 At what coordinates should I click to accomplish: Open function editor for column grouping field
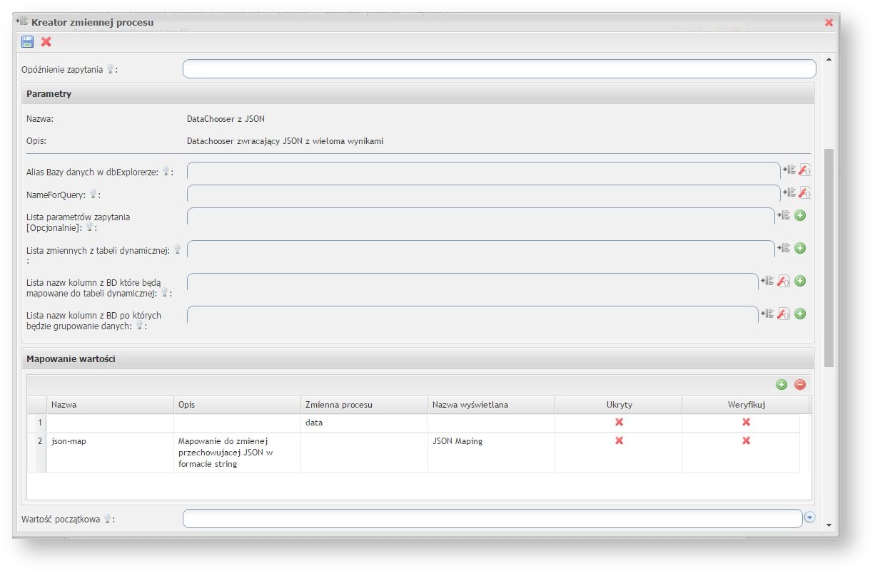coord(784,314)
